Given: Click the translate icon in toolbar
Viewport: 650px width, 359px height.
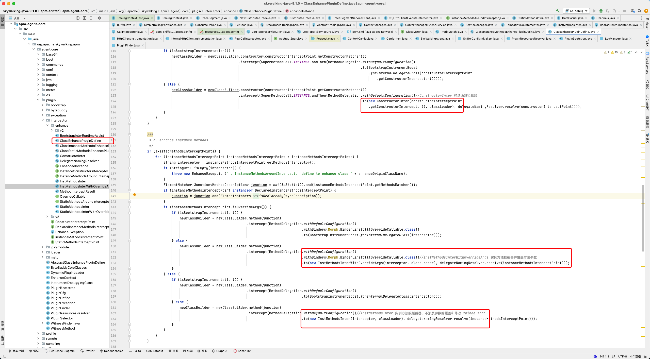Looking at the screenshot, I should tap(633, 11).
